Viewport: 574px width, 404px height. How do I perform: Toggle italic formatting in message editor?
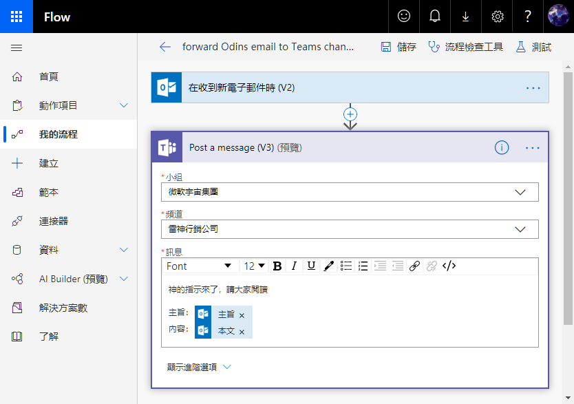(x=294, y=266)
